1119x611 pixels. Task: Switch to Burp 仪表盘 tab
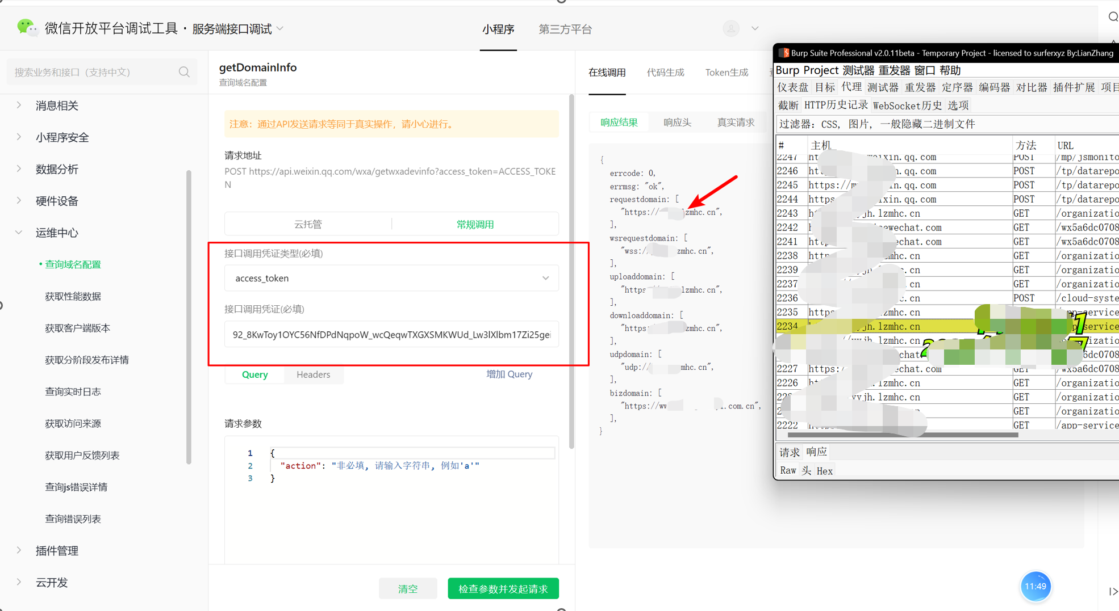(x=792, y=87)
